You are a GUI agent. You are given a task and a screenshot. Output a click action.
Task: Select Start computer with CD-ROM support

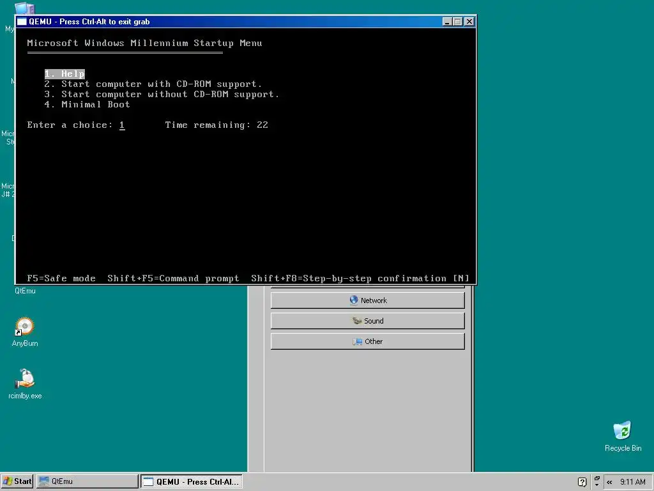coord(153,84)
